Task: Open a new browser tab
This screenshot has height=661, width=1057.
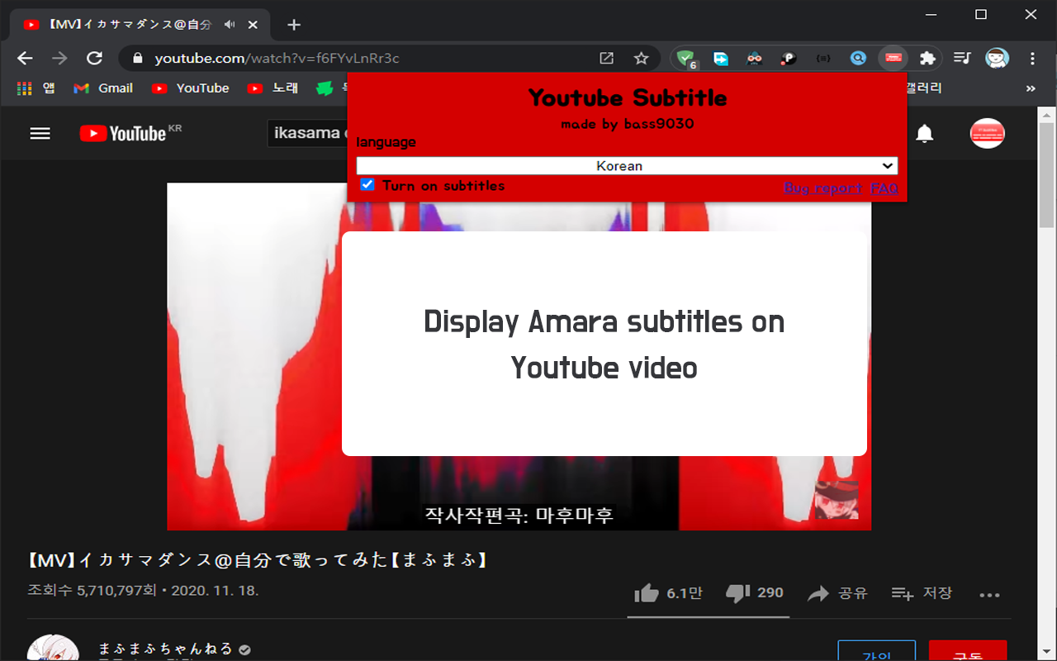Action: 294,25
